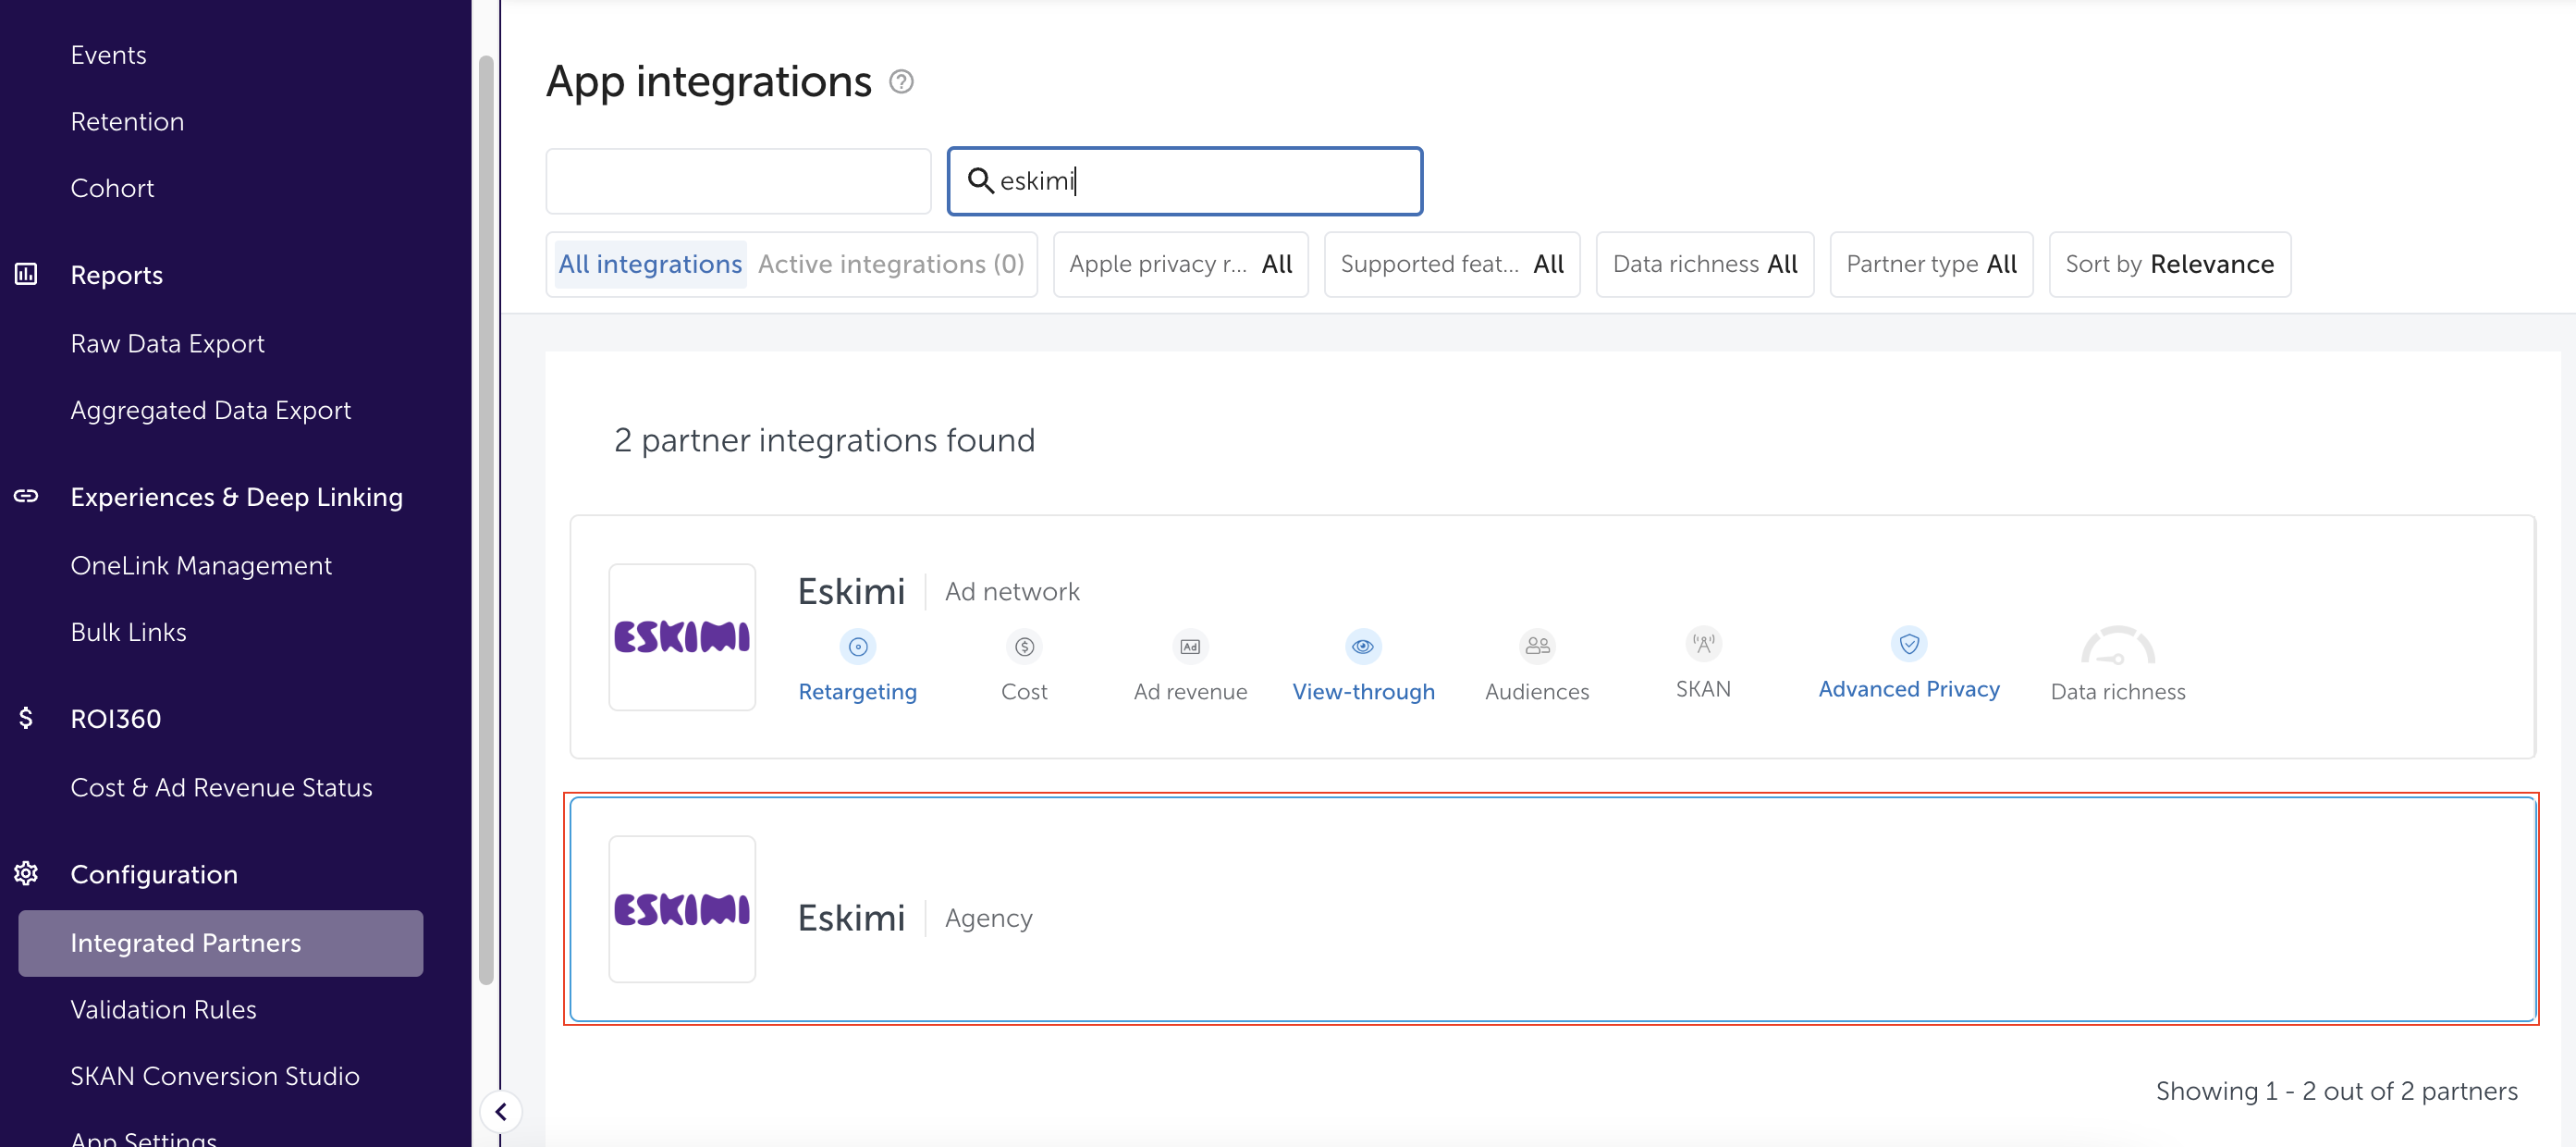The height and width of the screenshot is (1147, 2576).
Task: Switch to Active integrations (0) tab
Action: (891, 264)
